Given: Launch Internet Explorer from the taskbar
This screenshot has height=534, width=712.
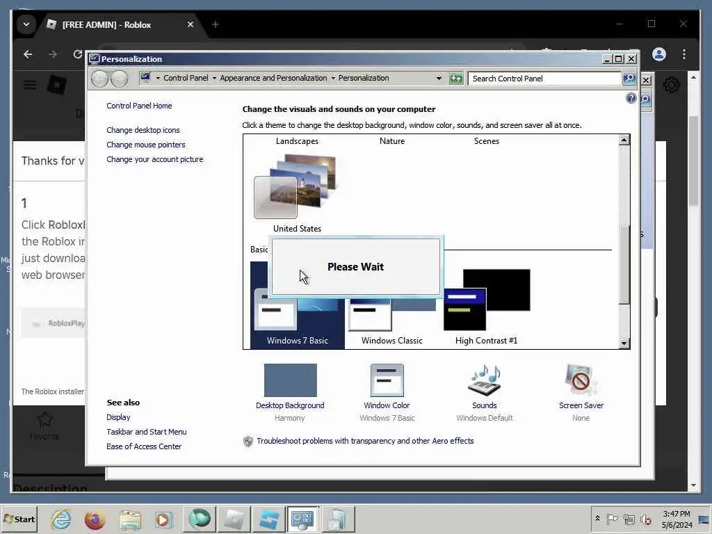Looking at the screenshot, I should [x=61, y=519].
